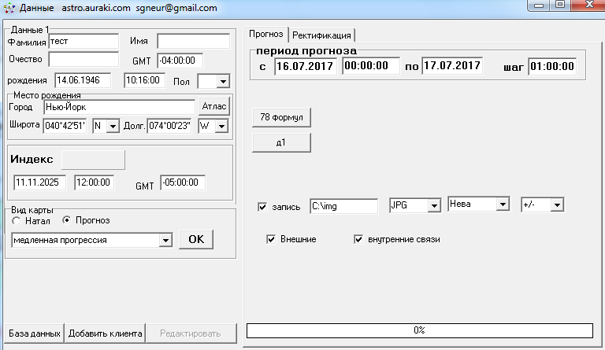The height and width of the screenshot is (350, 605).
Task: Open the «Нева» dropdown list
Action: [502, 204]
